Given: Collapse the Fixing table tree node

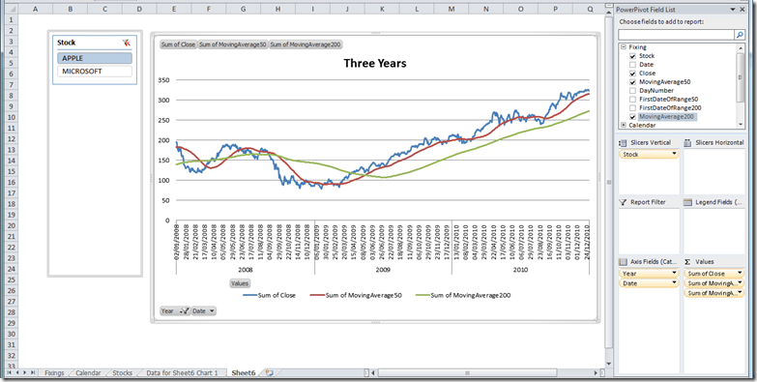Looking at the screenshot, I should coord(624,47).
